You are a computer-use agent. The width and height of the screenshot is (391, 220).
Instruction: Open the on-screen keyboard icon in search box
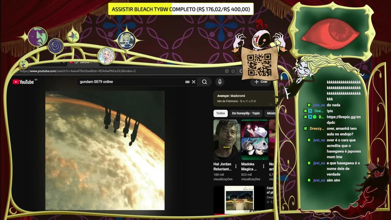[x=187, y=82]
